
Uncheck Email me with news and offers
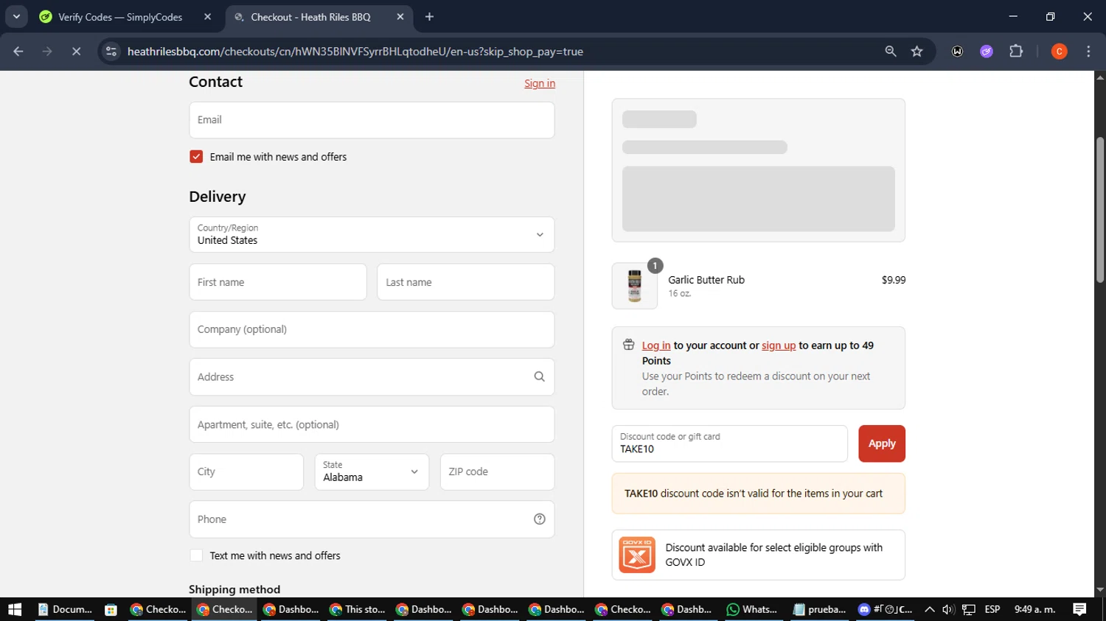coord(196,157)
